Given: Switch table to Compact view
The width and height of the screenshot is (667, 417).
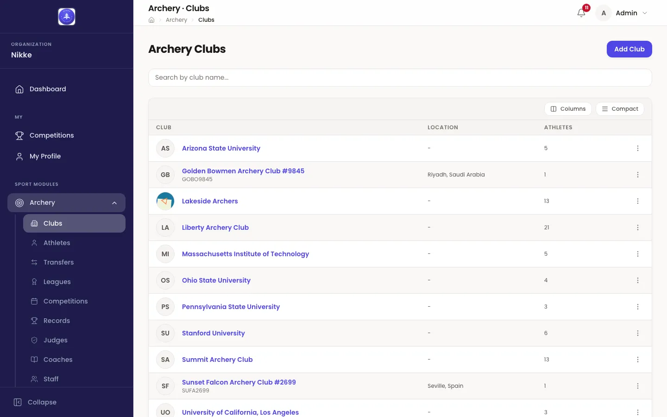Looking at the screenshot, I should 620,109.
